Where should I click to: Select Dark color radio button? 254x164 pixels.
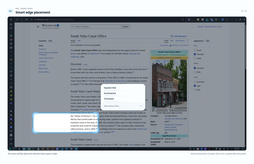[x=195, y=90]
